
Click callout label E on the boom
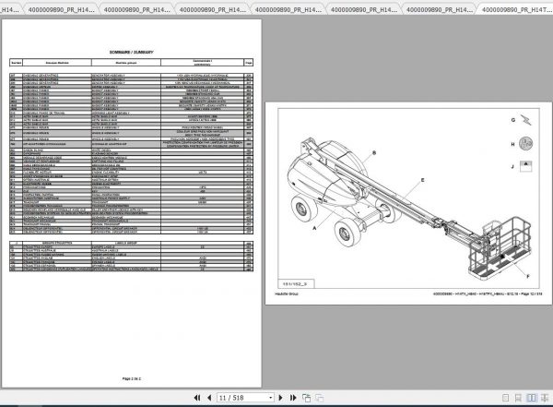tap(422, 180)
